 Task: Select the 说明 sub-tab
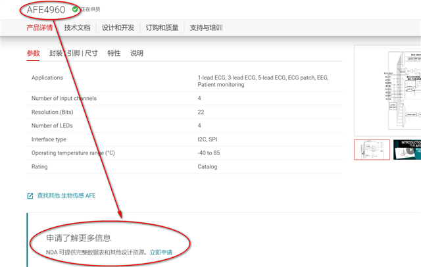tap(137, 53)
